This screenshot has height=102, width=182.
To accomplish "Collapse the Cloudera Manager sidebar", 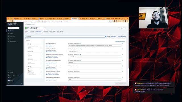I will point(22,84).
